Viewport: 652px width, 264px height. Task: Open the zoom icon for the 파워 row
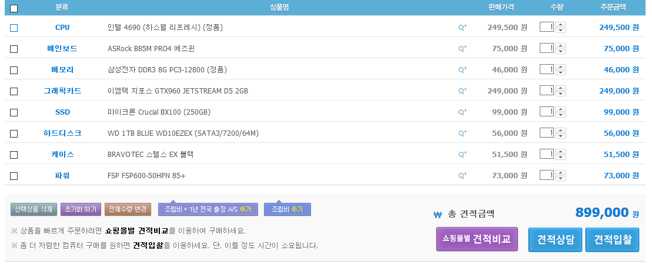pos(462,175)
